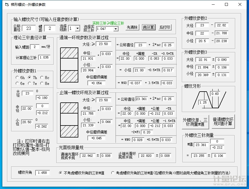Click the app icon in title bar
Image resolution: width=249 pixels, height=189 pixels.
[6, 4]
